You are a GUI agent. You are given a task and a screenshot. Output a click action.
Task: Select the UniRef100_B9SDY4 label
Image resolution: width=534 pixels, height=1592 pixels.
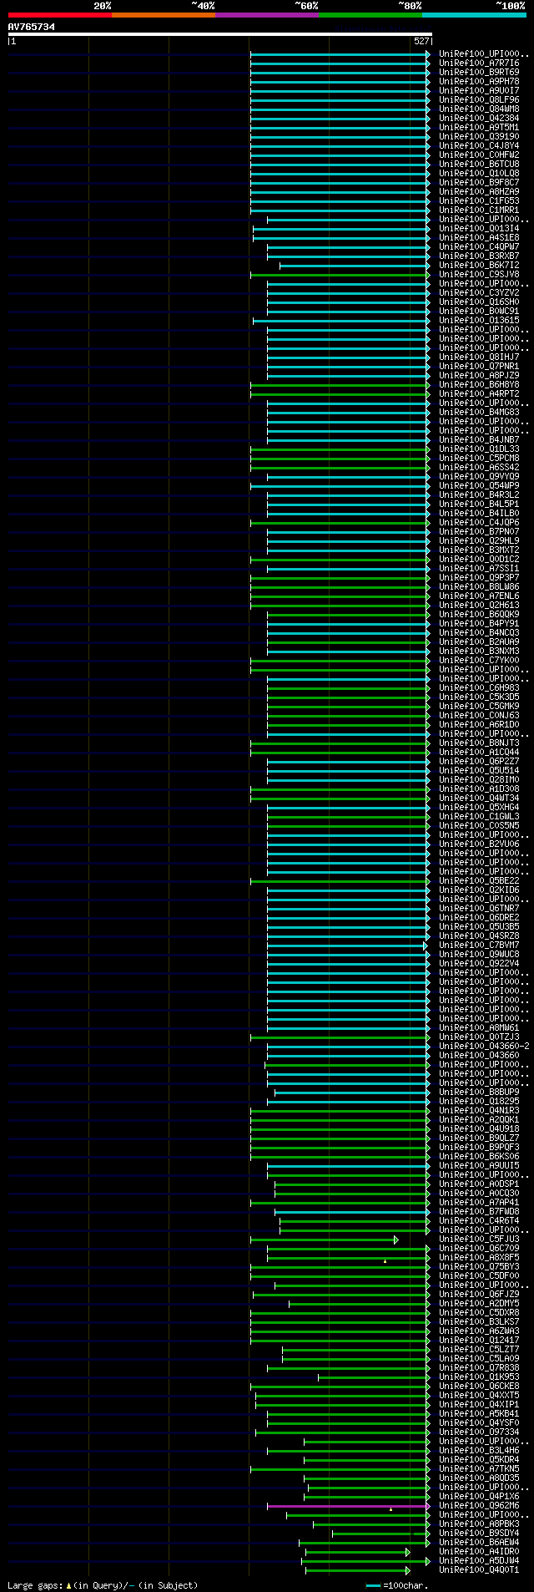[x=479, y=1533]
